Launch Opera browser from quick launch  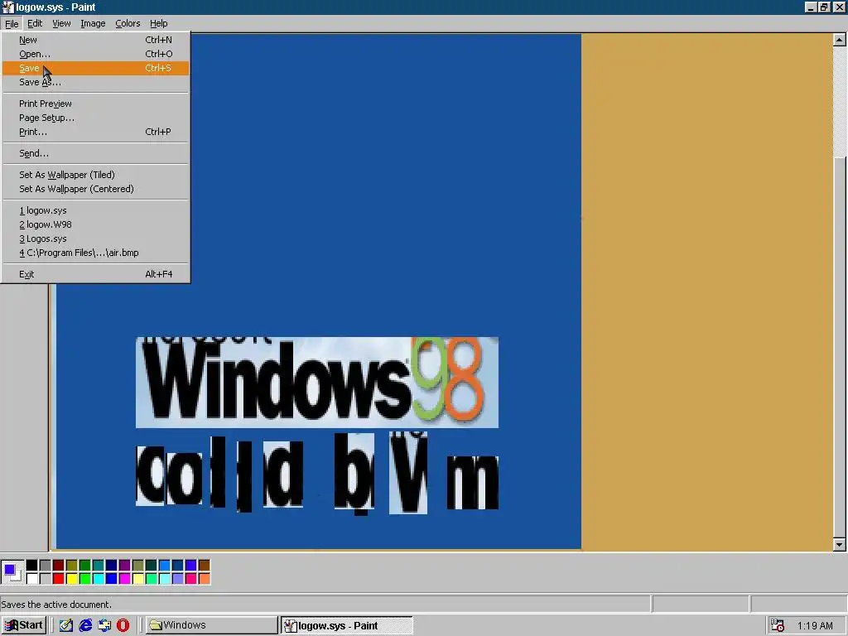click(x=123, y=625)
